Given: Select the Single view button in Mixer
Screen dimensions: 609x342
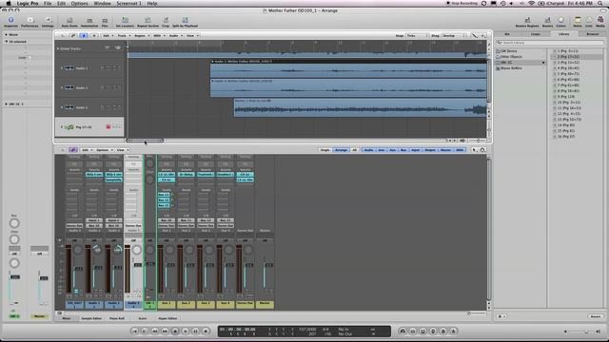Looking at the screenshot, I should (325, 150).
